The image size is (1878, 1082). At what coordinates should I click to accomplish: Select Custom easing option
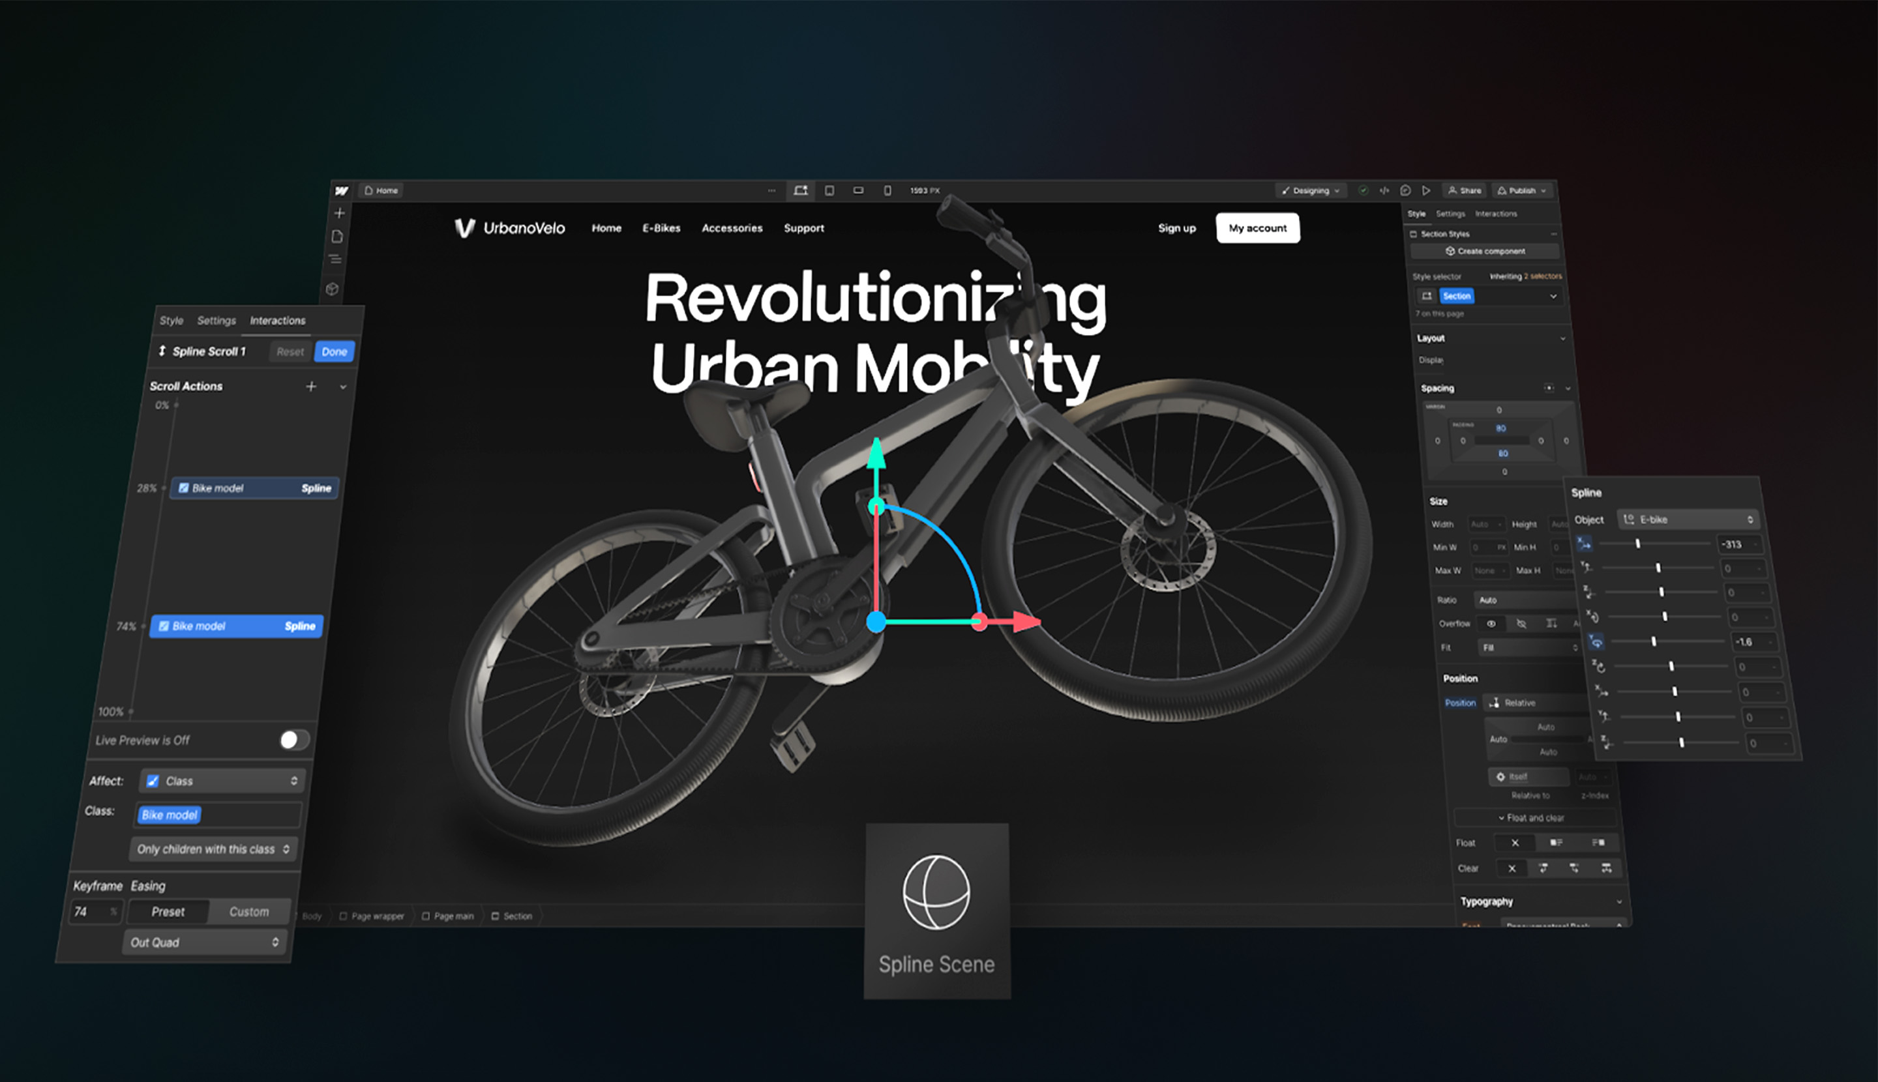pos(248,912)
